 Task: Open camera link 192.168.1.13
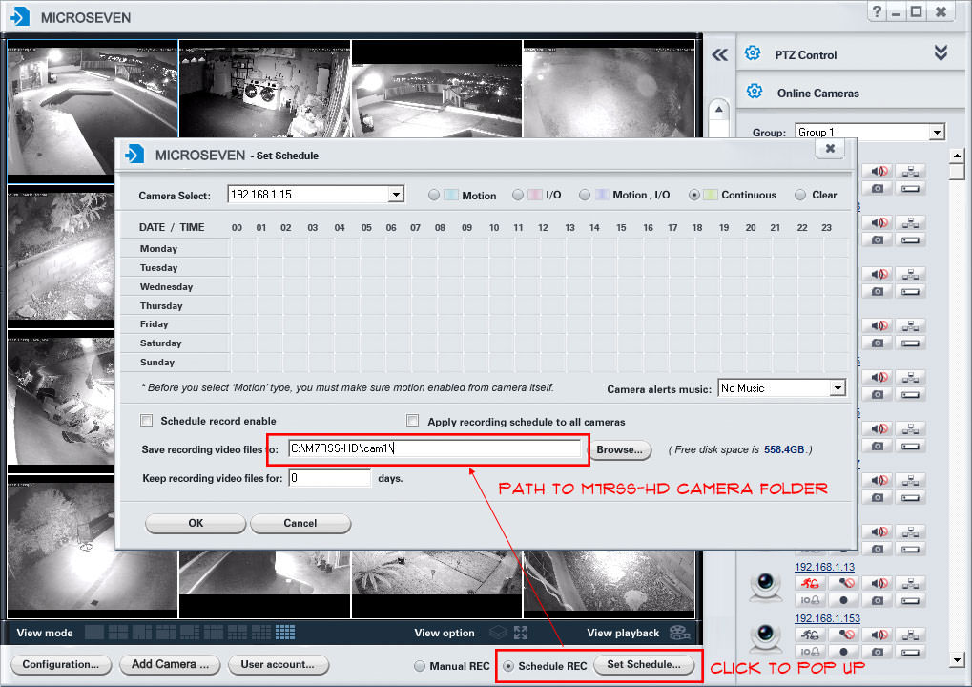pos(824,567)
